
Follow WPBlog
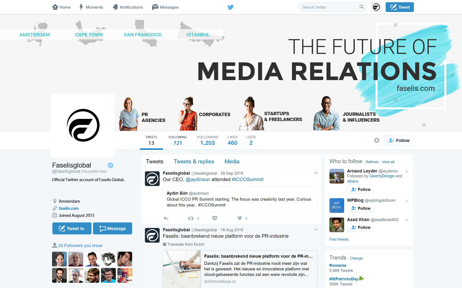[361, 208]
